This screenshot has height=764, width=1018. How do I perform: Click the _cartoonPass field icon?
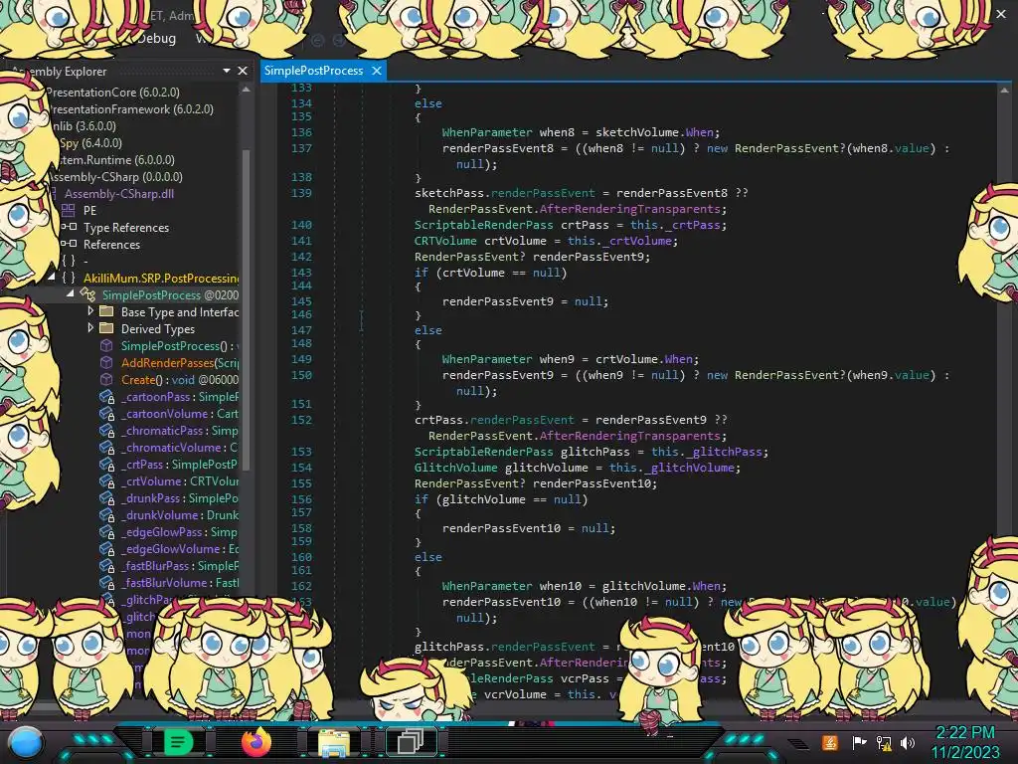(106, 396)
